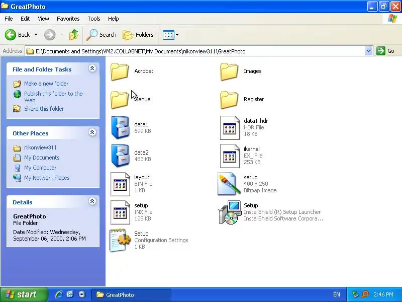Open the Views dropdown arrow

point(177,35)
